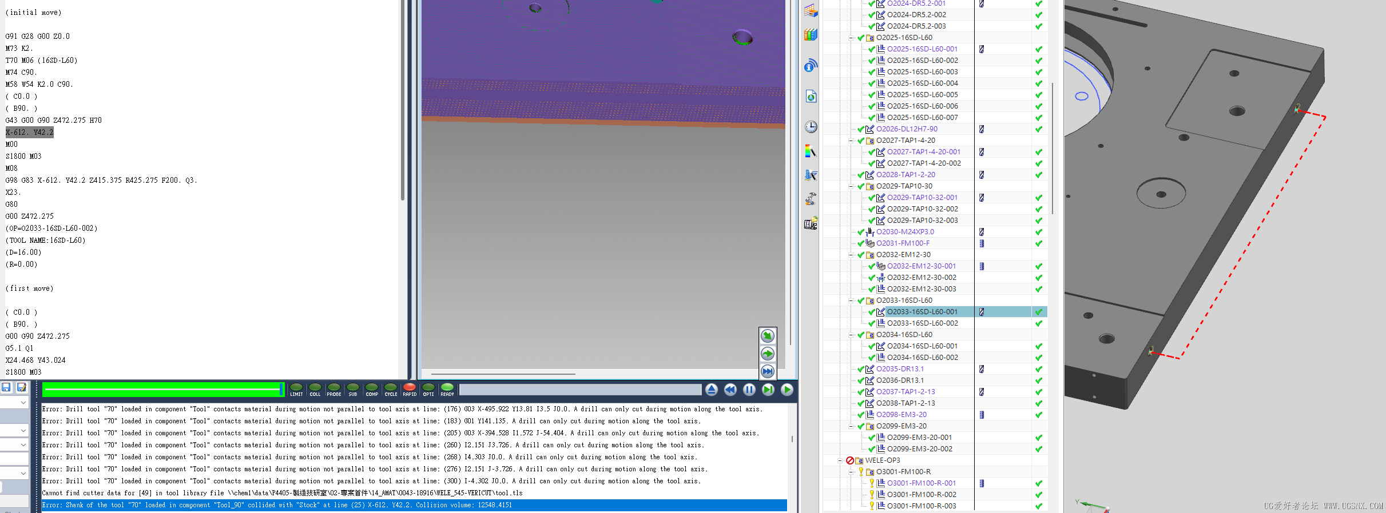Click the READY status light
The image size is (1386, 513).
point(447,390)
